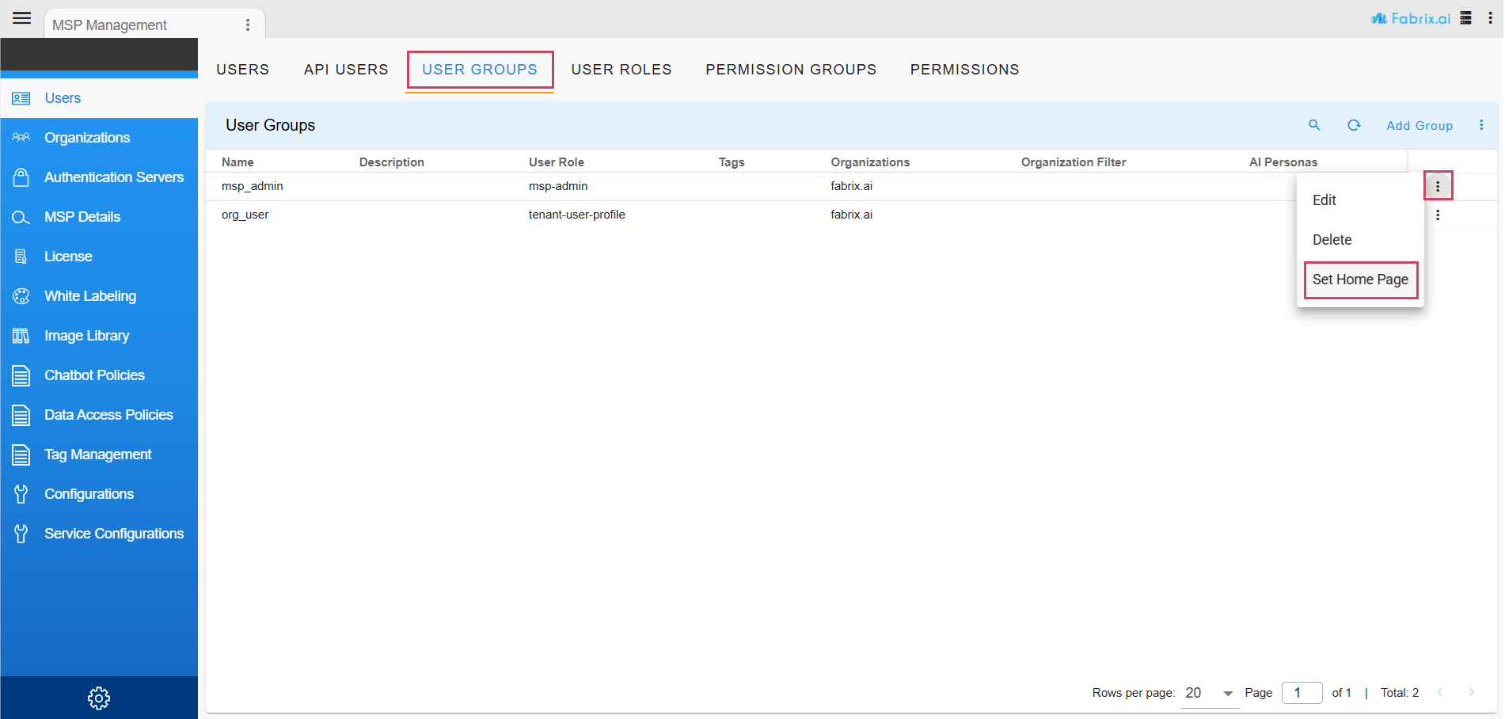Click the search icon in User Groups header
Screen dimensions: 1505x719
click(x=1314, y=125)
